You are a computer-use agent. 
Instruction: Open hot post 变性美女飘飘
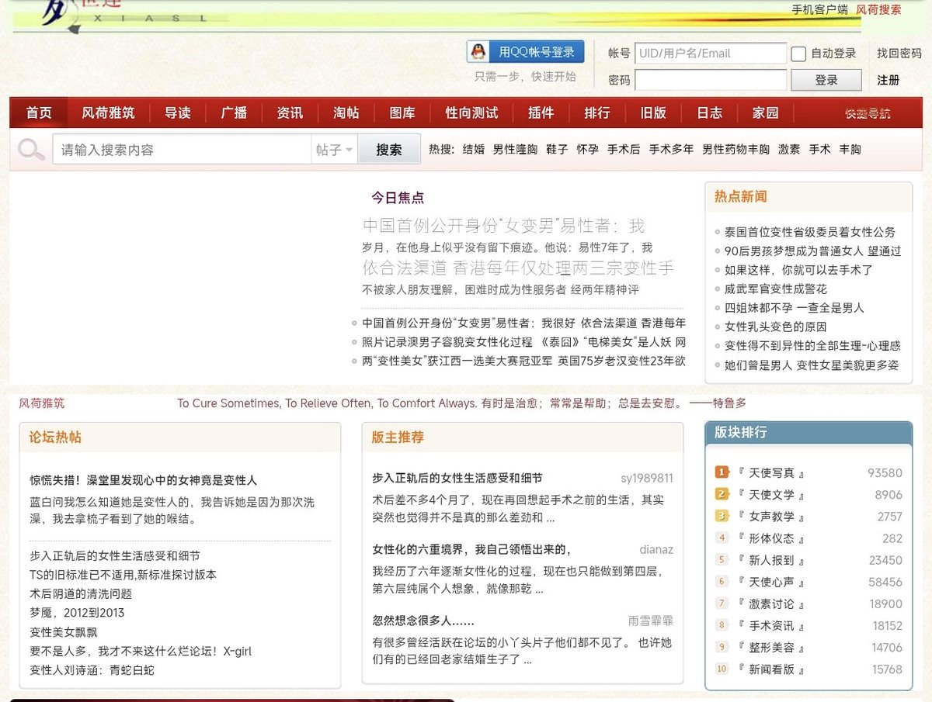tap(64, 631)
